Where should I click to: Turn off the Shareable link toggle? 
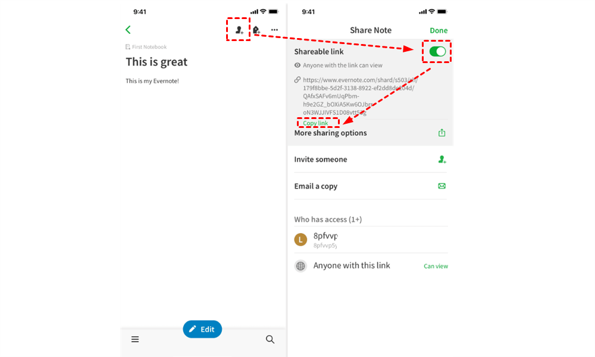point(437,52)
